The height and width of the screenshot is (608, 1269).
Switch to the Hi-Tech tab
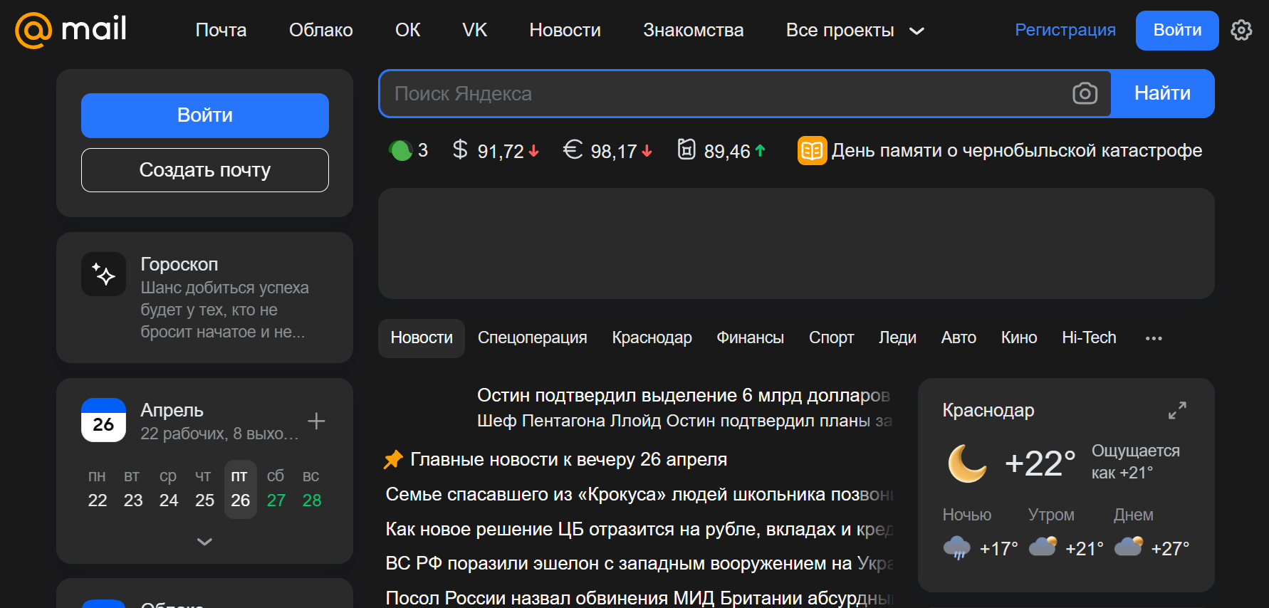point(1089,338)
